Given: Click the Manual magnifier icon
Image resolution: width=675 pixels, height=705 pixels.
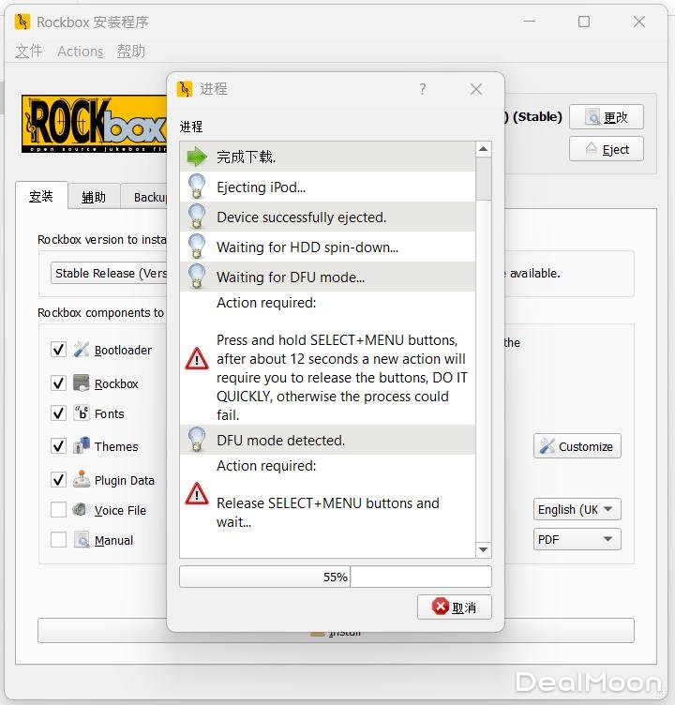Looking at the screenshot, I should pyautogui.click(x=82, y=540).
